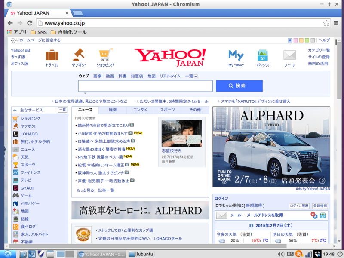This screenshot has height=258, width=344.
Task: Switch to the 経済 news tab
Action: click(113, 110)
